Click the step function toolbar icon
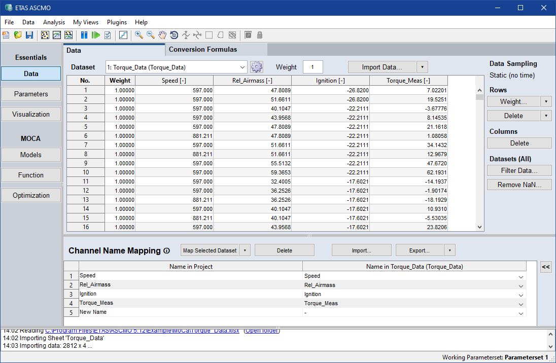The width and height of the screenshot is (556, 363). [123, 35]
